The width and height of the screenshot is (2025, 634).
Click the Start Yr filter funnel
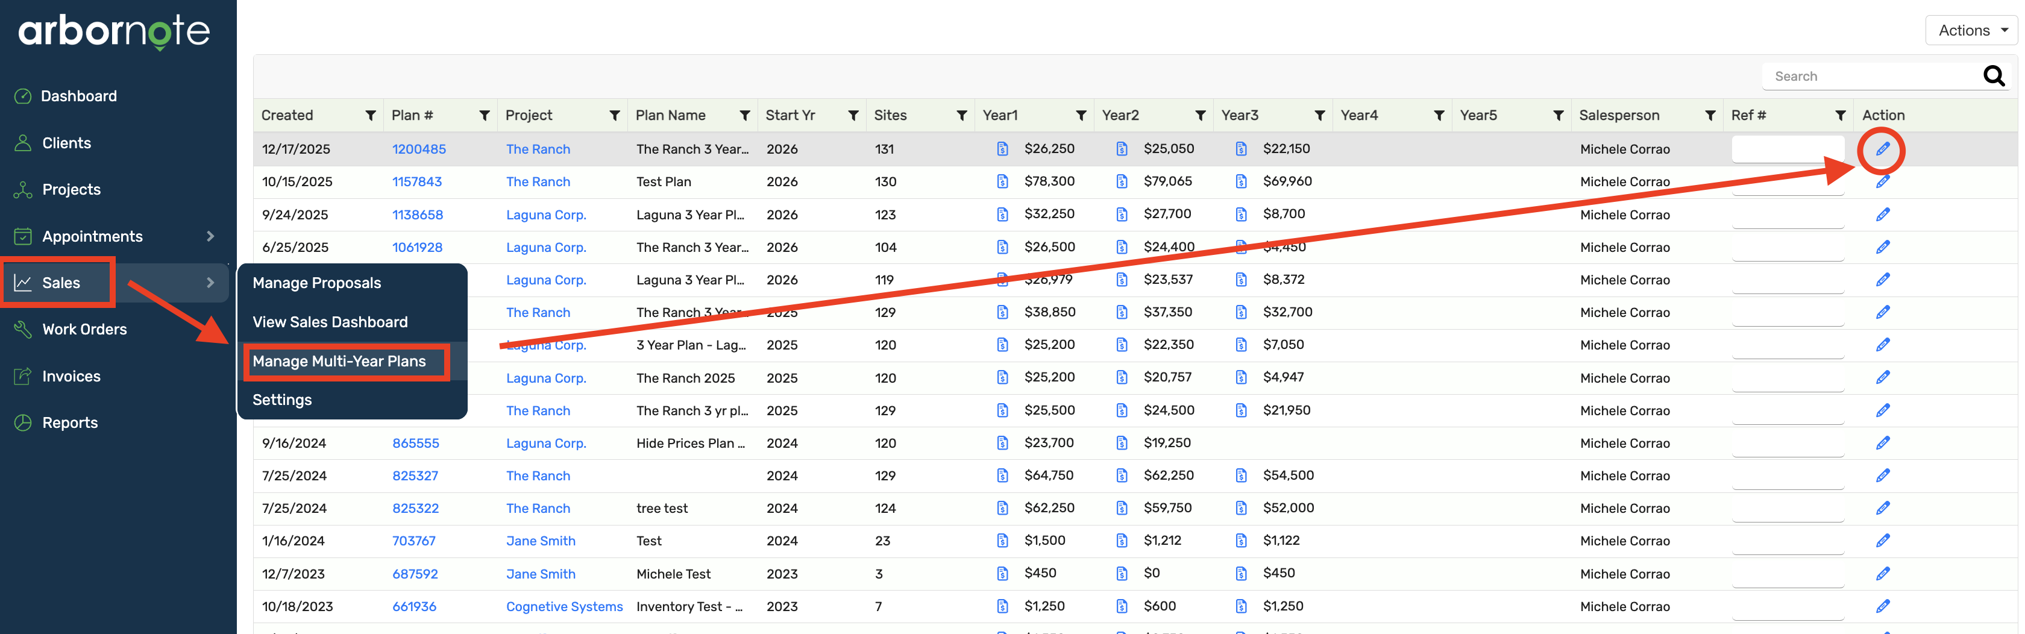853,116
